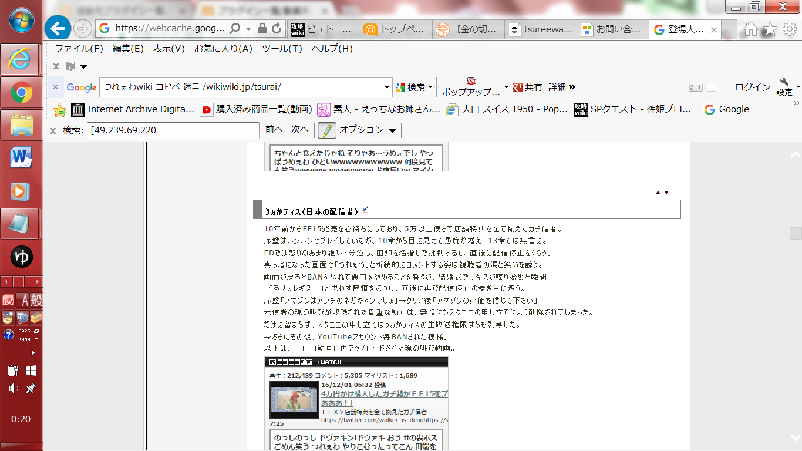Open the ファイル(F) menu

79,49
